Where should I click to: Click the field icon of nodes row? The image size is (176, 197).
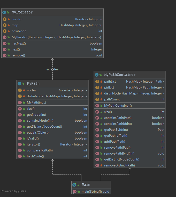coord(20,90)
